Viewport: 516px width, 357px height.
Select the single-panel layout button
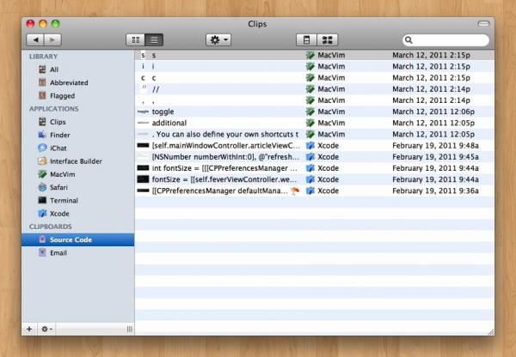[x=306, y=40]
